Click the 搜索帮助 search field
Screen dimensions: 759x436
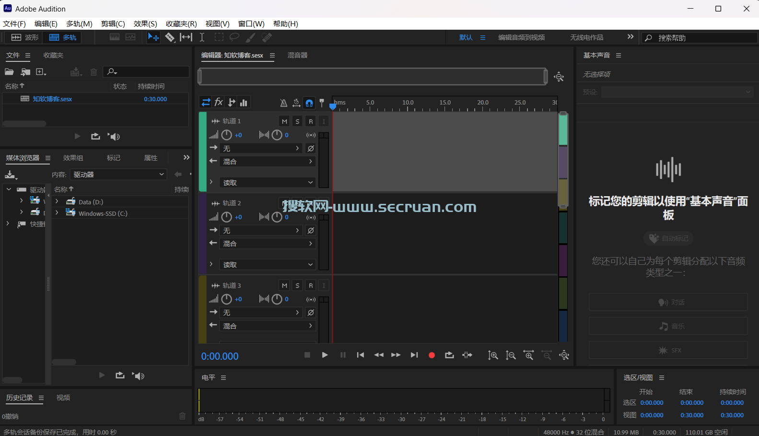pos(700,38)
